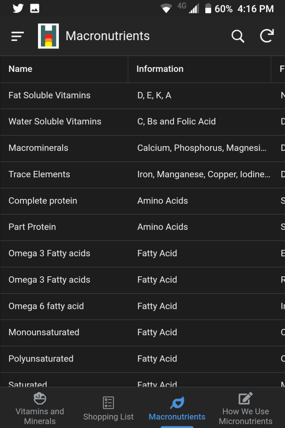Tap the Macronutrients leaf icon
Viewport: 285px width, 428px height.
coord(177,403)
